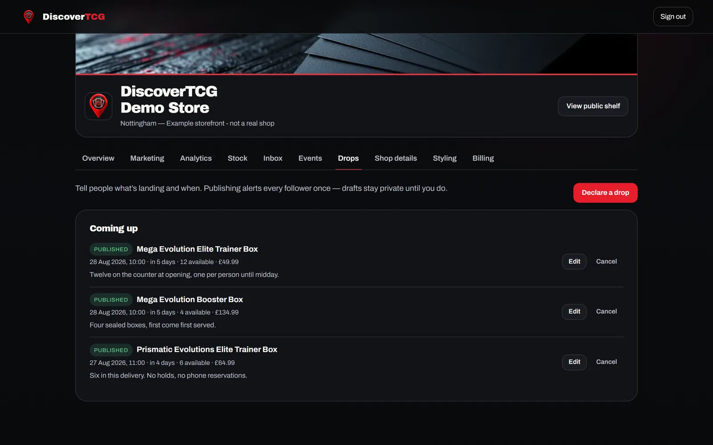Edit the Mega Evolution Booster Box drop

tap(574, 311)
